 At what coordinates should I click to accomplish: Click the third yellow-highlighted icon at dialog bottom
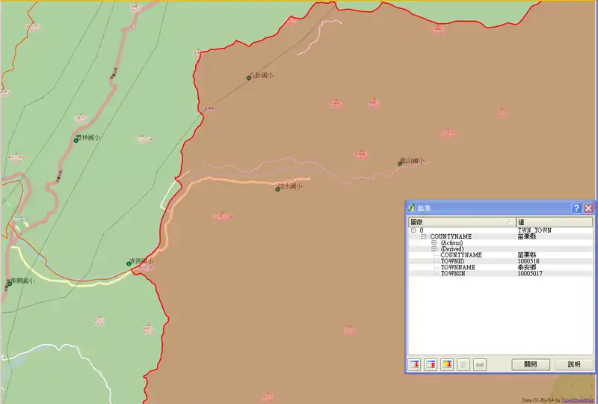coord(447,364)
